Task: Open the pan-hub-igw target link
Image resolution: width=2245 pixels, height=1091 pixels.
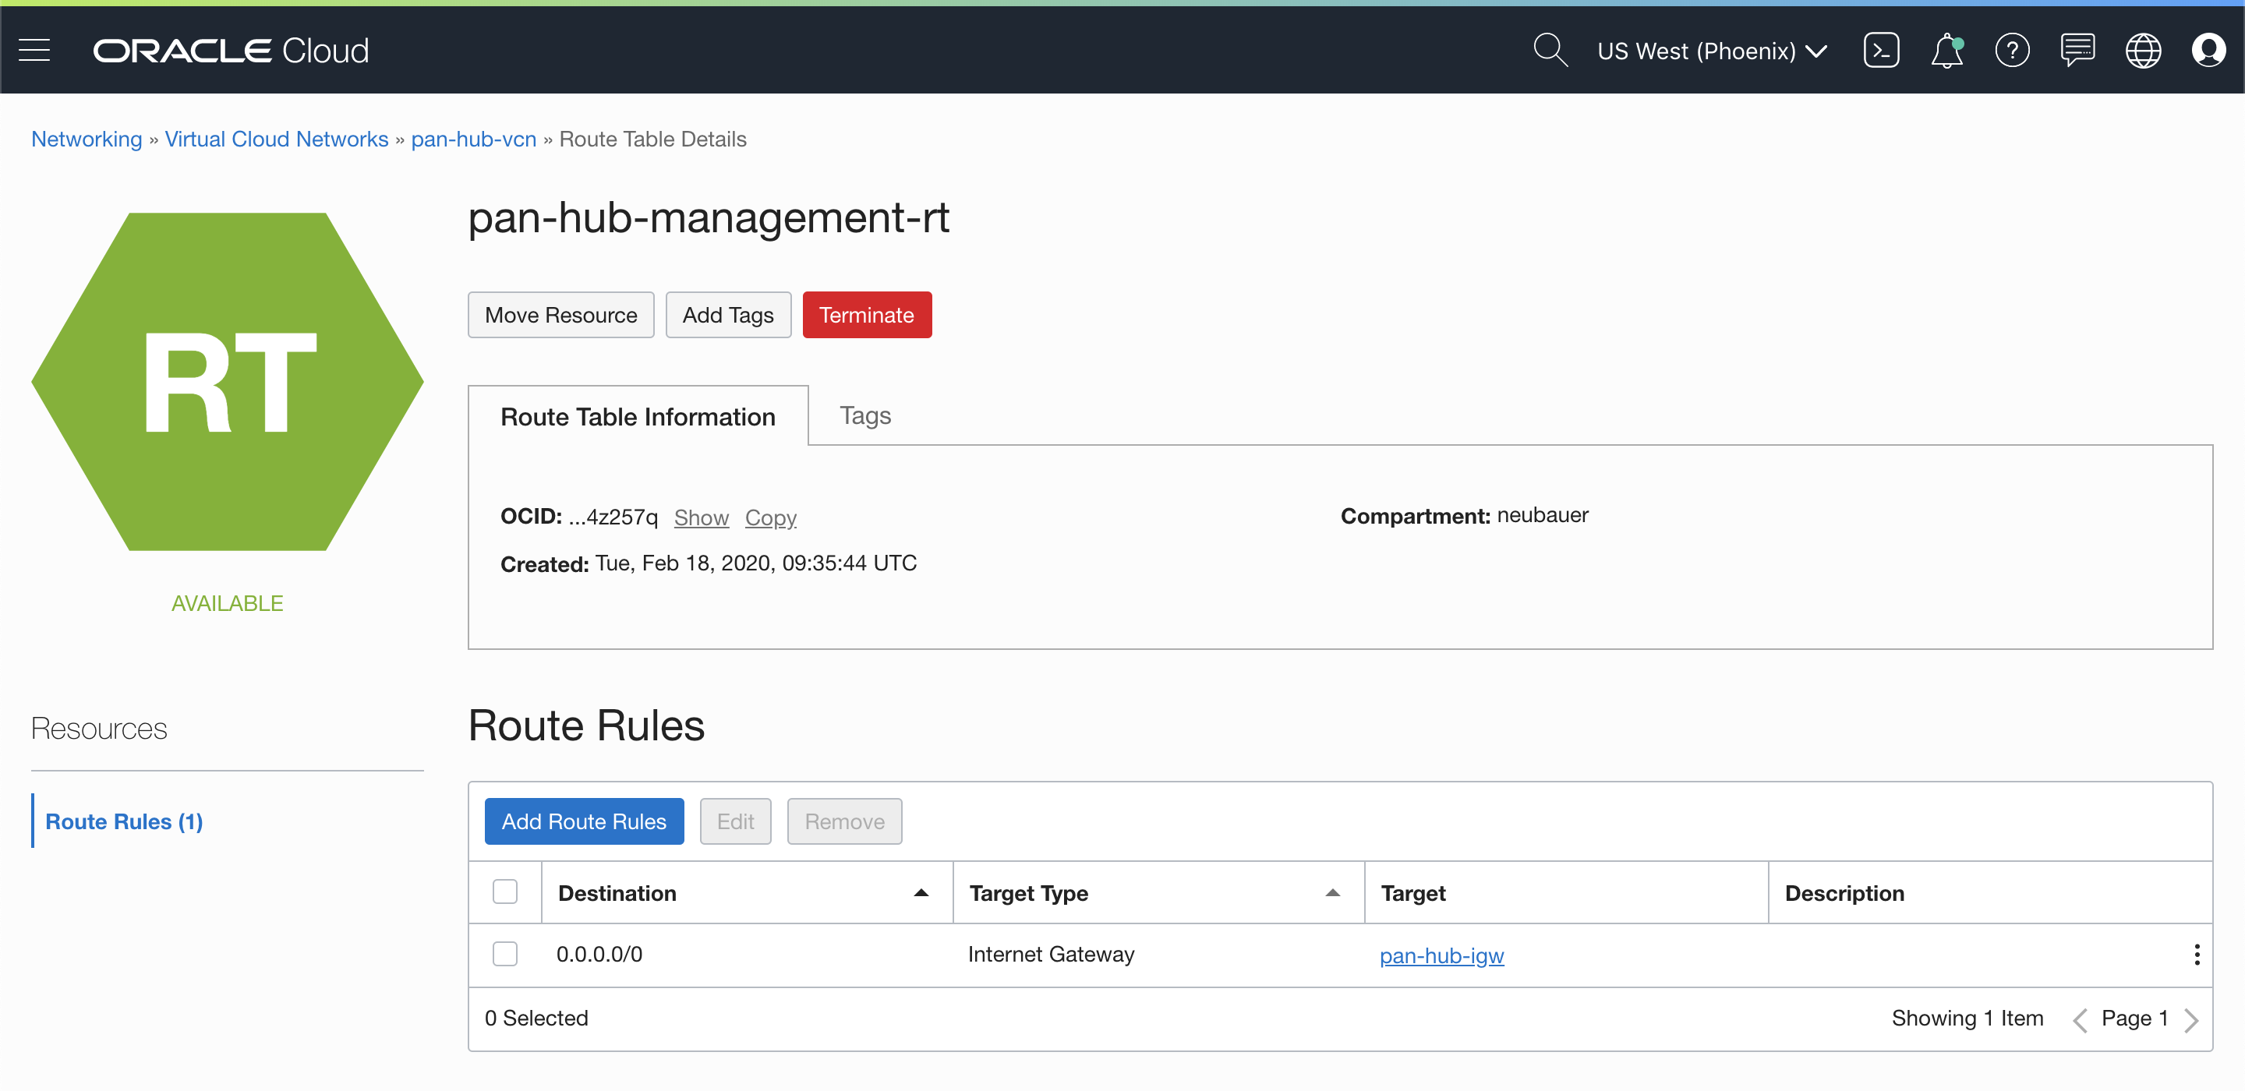Action: click(x=1441, y=955)
